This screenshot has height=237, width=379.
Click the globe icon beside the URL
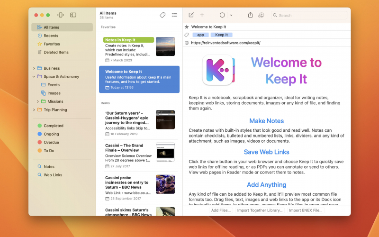coord(187,43)
